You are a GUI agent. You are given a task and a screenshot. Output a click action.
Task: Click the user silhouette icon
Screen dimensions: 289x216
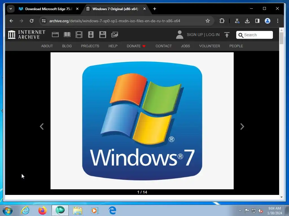pos(179,35)
